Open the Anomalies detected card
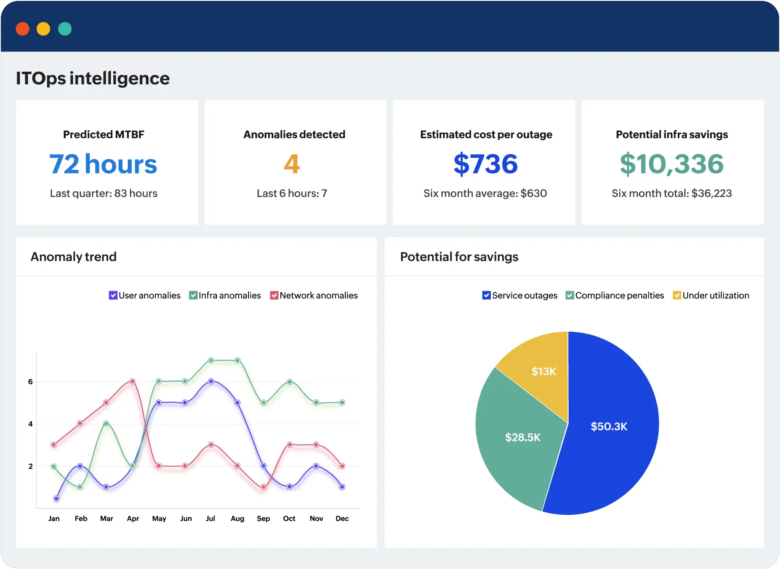780x569 pixels. click(x=295, y=163)
